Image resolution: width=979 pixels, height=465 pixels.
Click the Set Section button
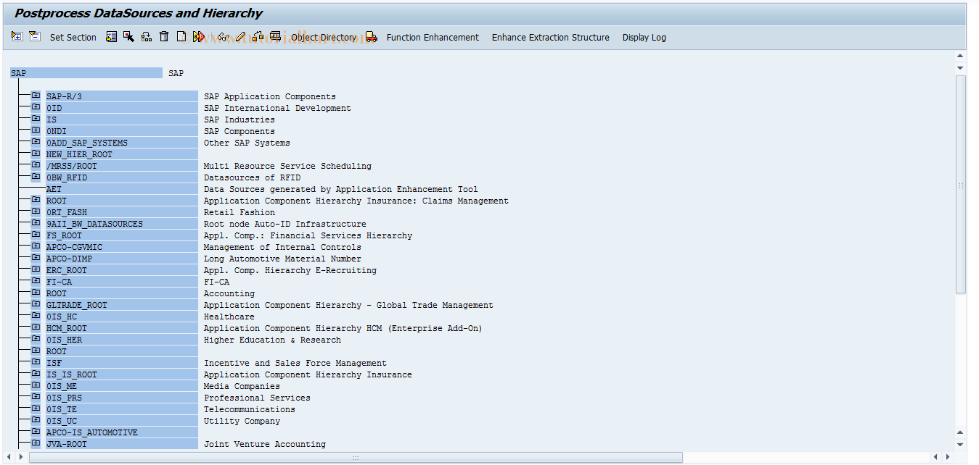coord(73,38)
